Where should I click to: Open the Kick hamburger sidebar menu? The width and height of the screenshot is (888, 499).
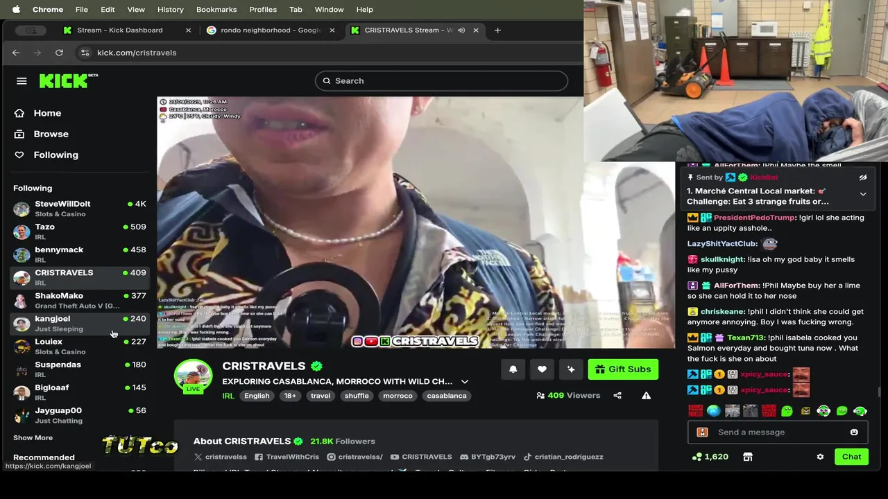coord(22,81)
